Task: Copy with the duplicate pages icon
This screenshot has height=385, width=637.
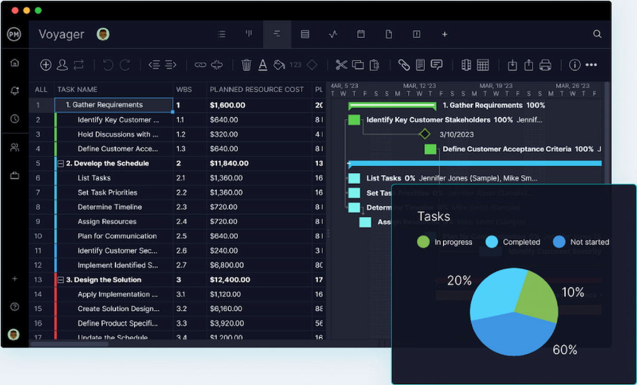Action: point(358,65)
